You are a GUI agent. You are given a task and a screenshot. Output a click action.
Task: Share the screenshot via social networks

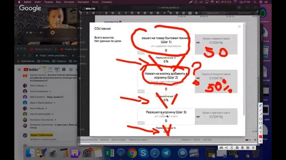click(227, 148)
